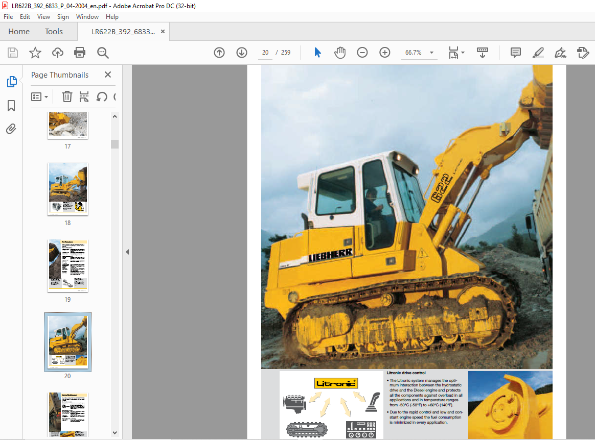Go to the next page arrow

pos(242,52)
